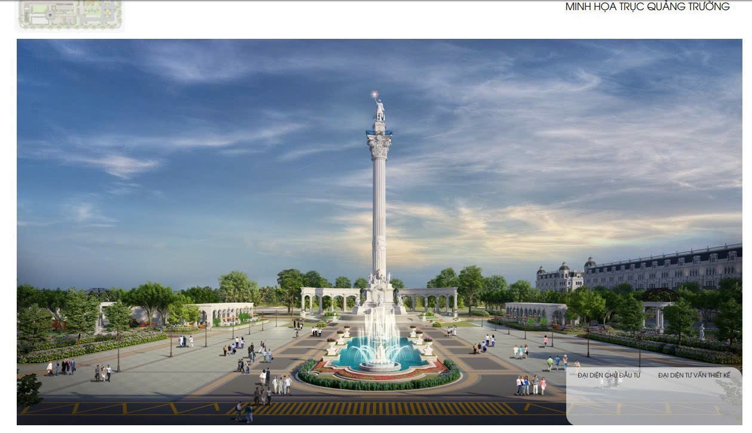Open the site plan thumbnail map

coord(70,14)
